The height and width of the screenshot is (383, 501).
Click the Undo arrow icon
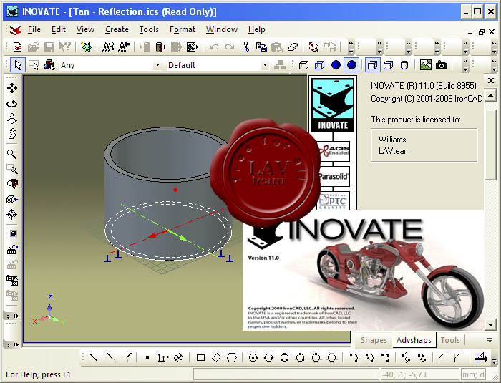[x=214, y=47]
